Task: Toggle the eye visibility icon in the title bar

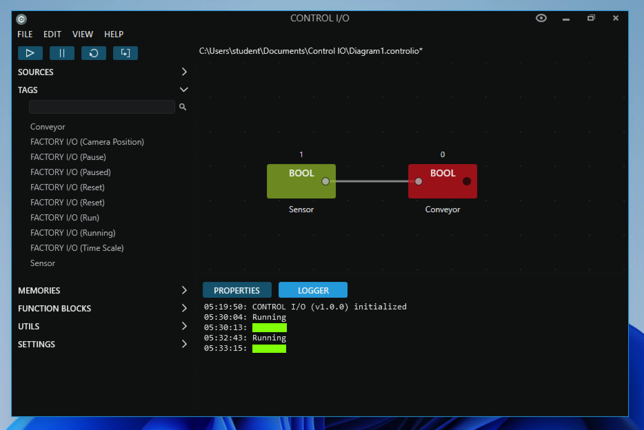Action: [x=541, y=18]
